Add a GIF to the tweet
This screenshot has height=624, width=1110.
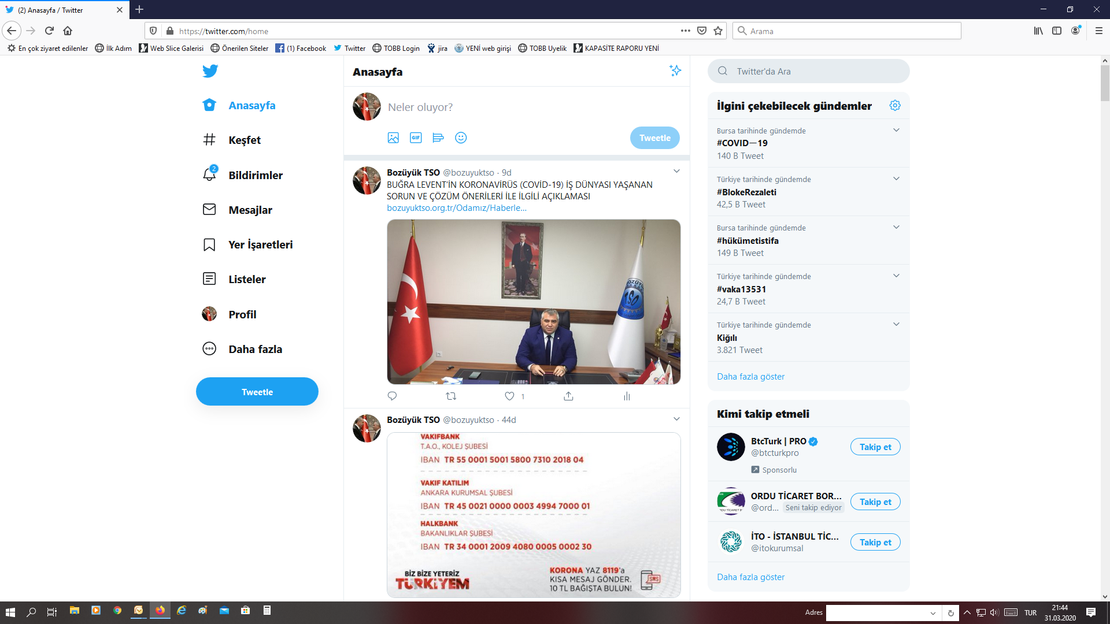[x=416, y=138]
